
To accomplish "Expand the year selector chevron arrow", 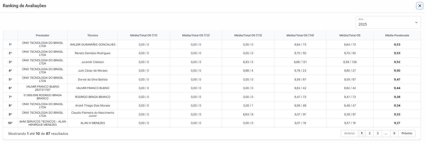I will [416, 23].
